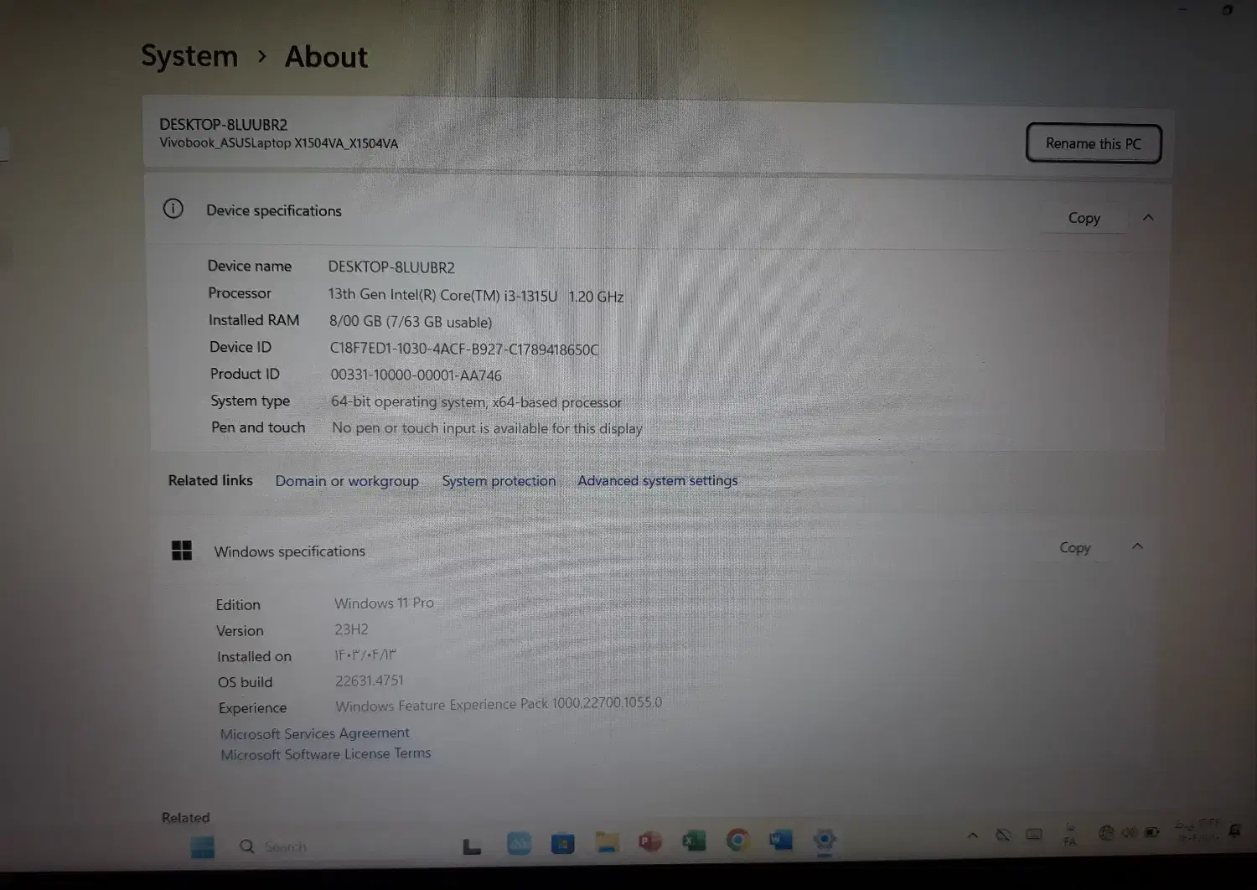
Task: Select the No pen or touch input text
Action: (x=487, y=428)
